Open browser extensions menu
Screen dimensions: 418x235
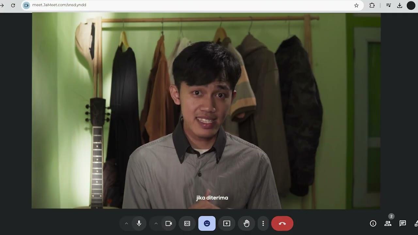[372, 5]
